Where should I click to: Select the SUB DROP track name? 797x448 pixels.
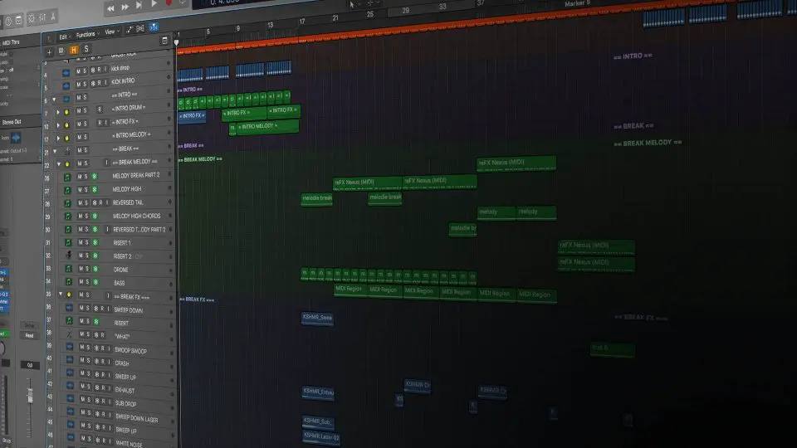pyautogui.click(x=126, y=404)
